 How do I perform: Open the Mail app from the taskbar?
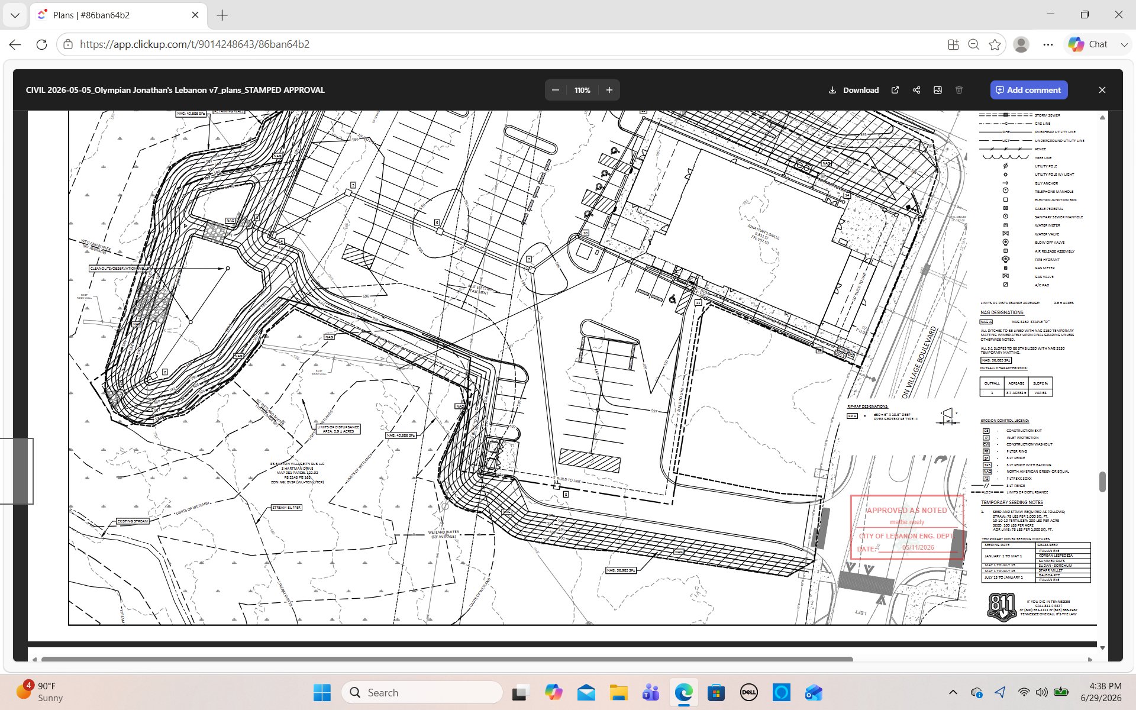click(586, 692)
